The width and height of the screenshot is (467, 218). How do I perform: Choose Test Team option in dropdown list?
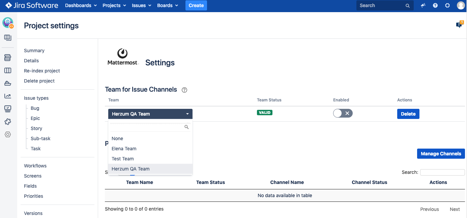pyautogui.click(x=123, y=159)
